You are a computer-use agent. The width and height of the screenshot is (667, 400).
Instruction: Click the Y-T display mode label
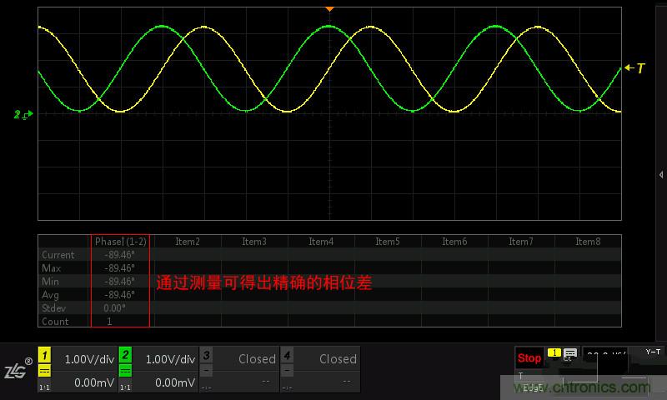(x=652, y=352)
